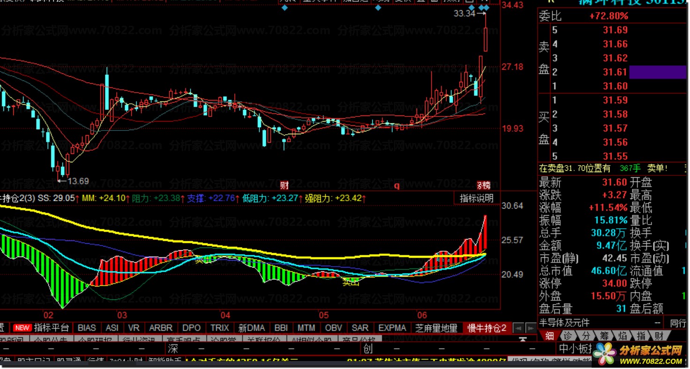Screen dimensions: 690x369
Task: Click the 外盘 value 15.50万
Action: pos(609,296)
